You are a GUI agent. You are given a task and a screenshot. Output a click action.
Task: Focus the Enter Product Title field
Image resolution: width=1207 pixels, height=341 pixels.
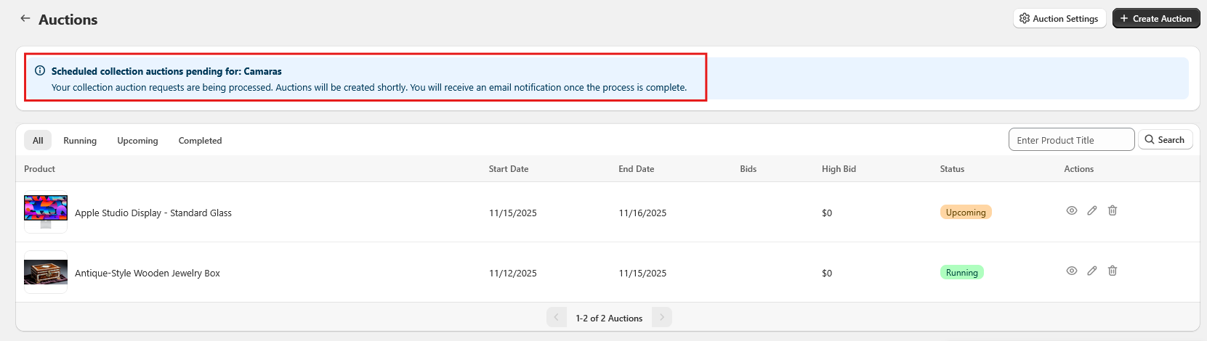1070,140
